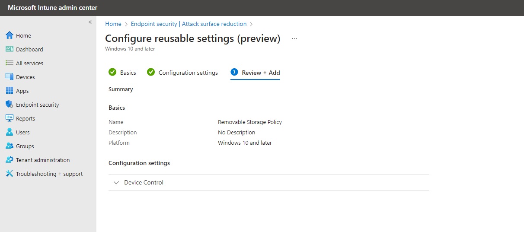Select the Troubleshooting + support wrench icon
This screenshot has height=232, width=524.
[x=10, y=174]
